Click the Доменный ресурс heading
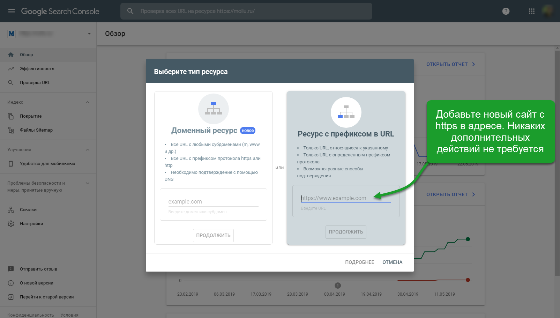This screenshot has width=560, height=318. [204, 131]
